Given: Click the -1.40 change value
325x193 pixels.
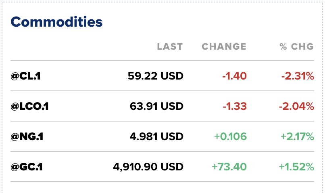Looking at the screenshot, I should 234,76.
